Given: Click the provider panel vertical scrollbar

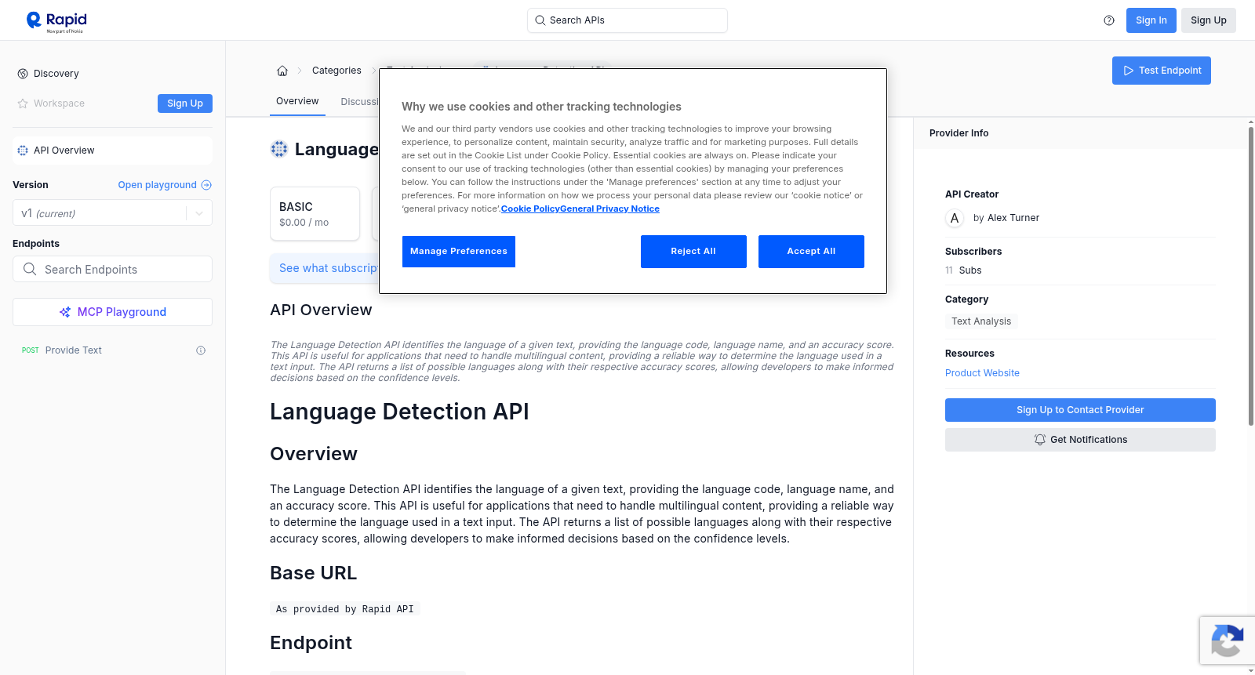Looking at the screenshot, I should (x=1250, y=276).
